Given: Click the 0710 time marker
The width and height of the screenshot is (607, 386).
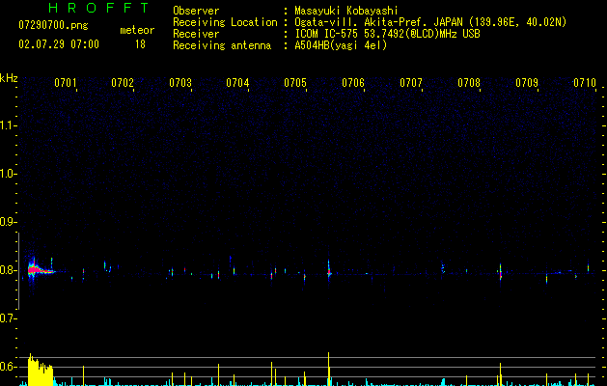Looking at the screenshot, I should [x=585, y=82].
